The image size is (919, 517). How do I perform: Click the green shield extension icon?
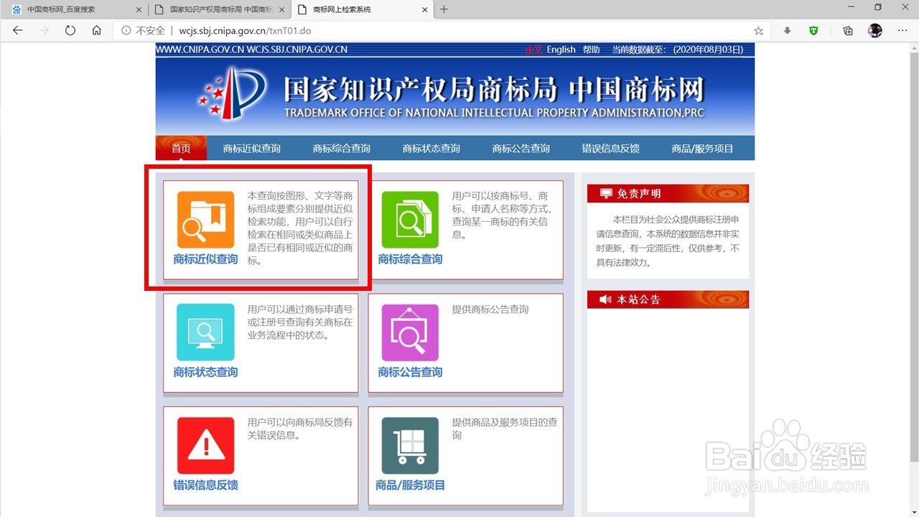[813, 31]
